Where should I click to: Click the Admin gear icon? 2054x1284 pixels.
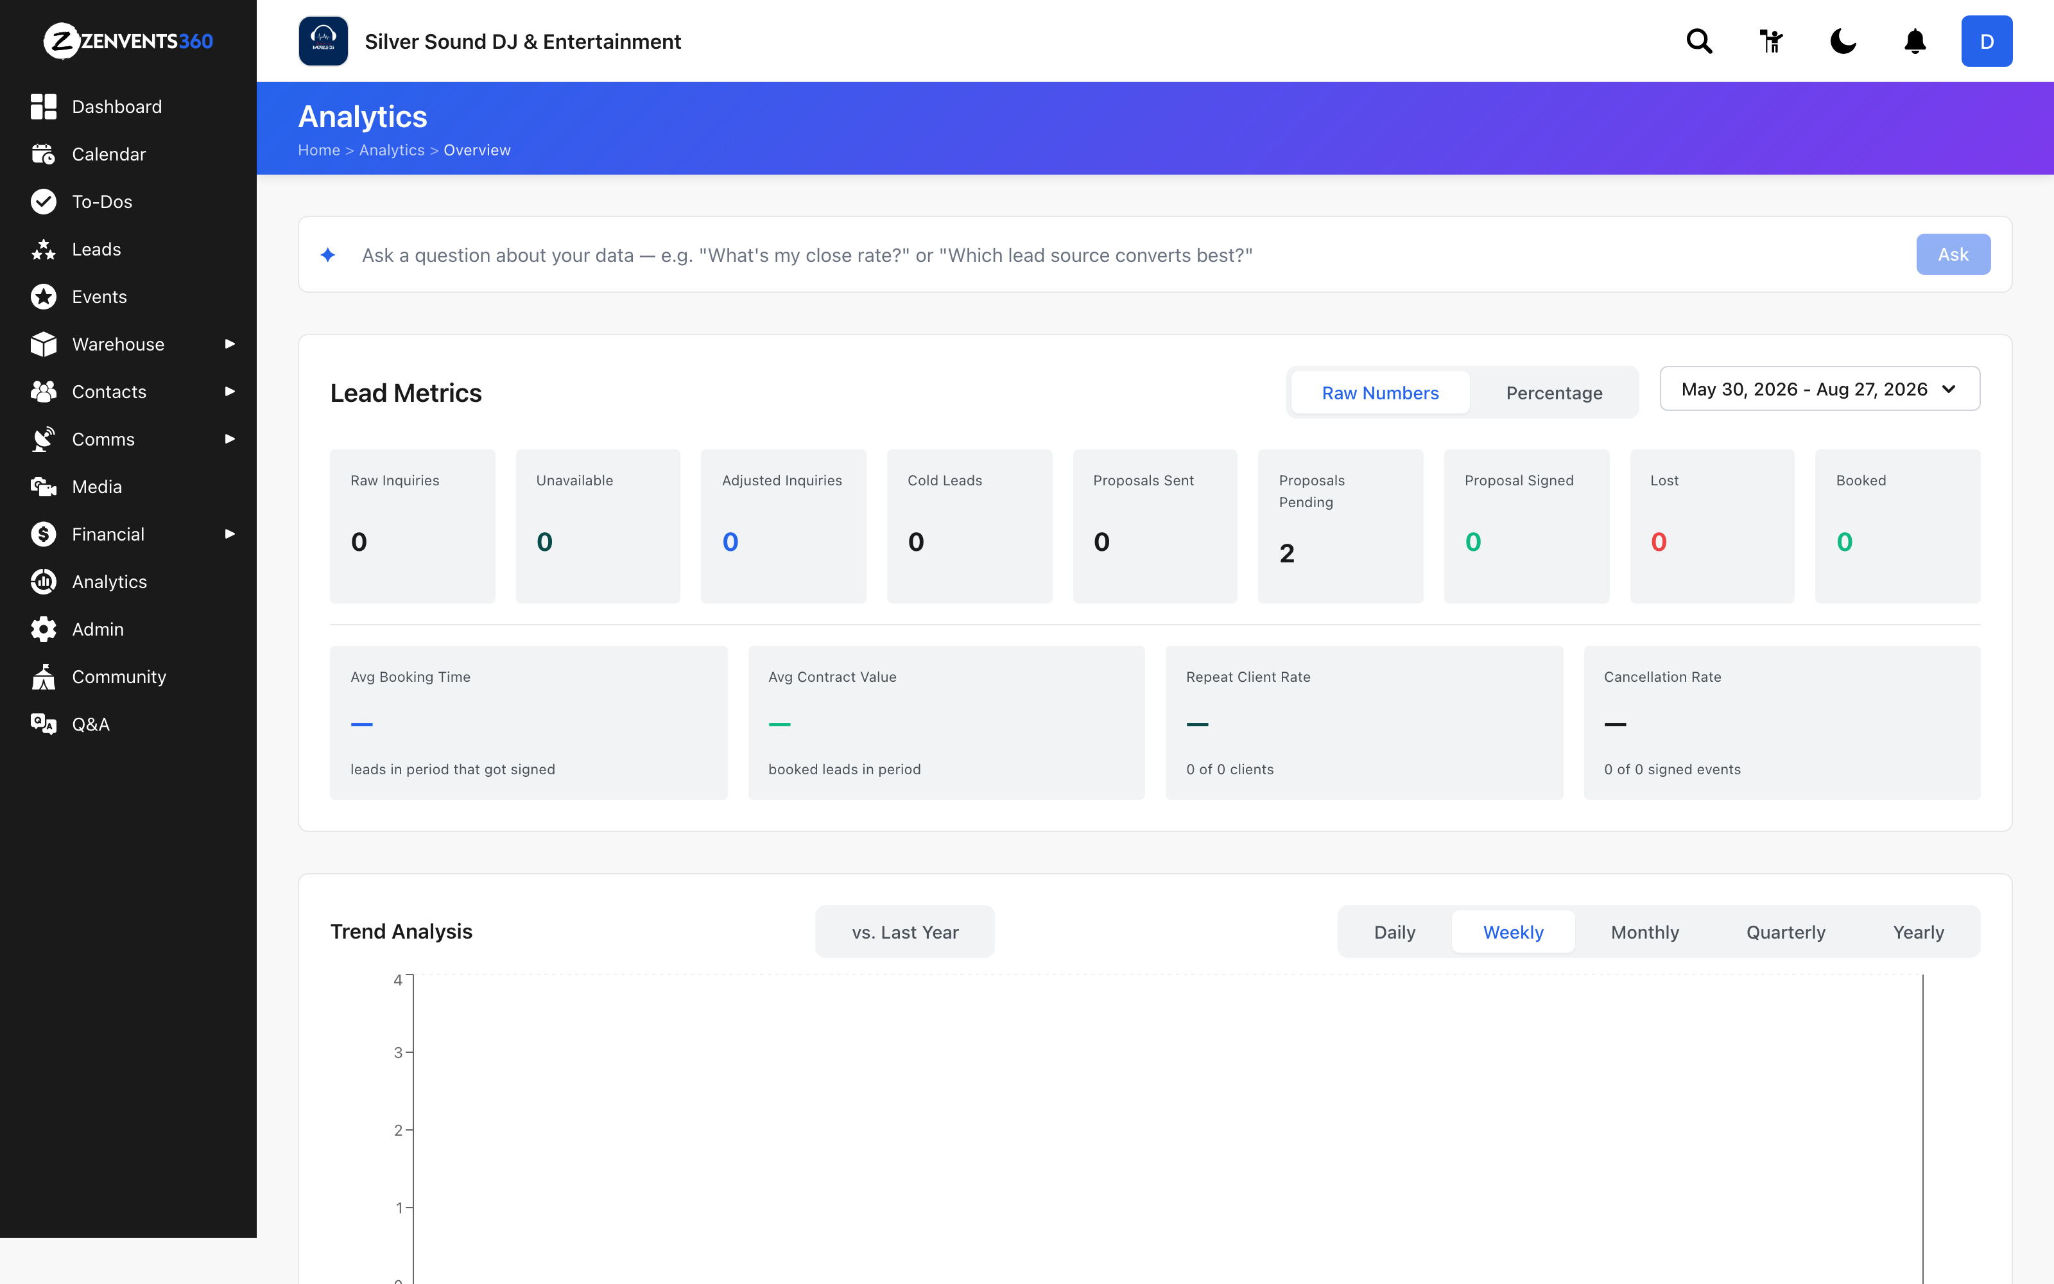[x=43, y=629]
